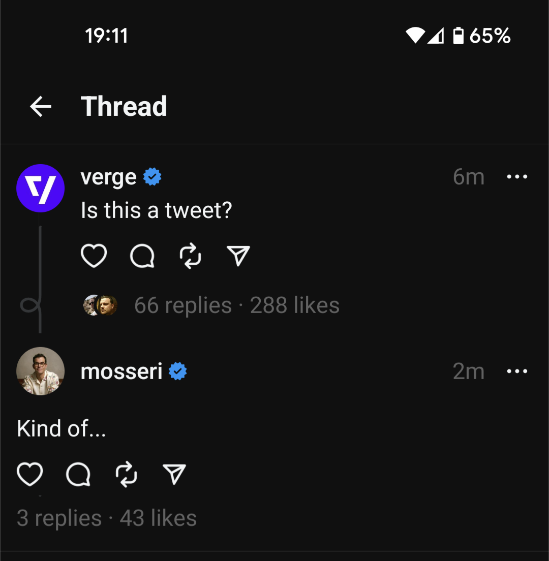Send mosseri's reply to someone
This screenshot has height=561, width=549.
pos(174,475)
